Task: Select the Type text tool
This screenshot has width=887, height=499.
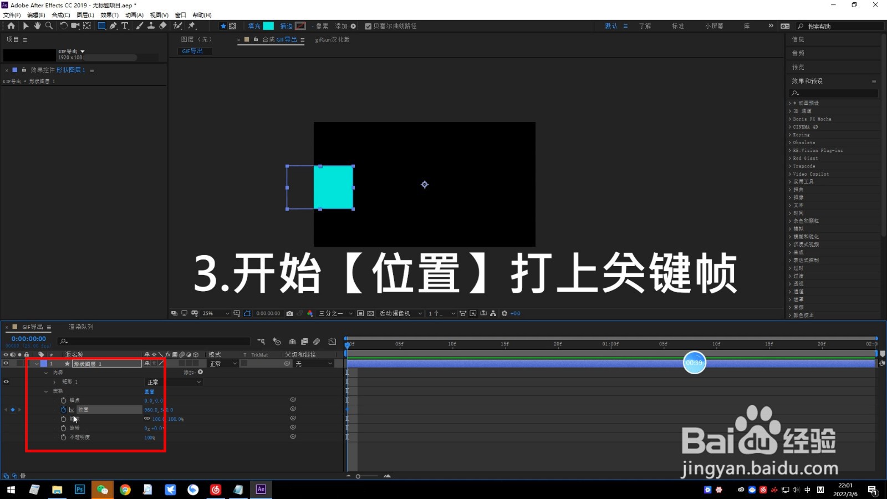Action: coord(125,26)
